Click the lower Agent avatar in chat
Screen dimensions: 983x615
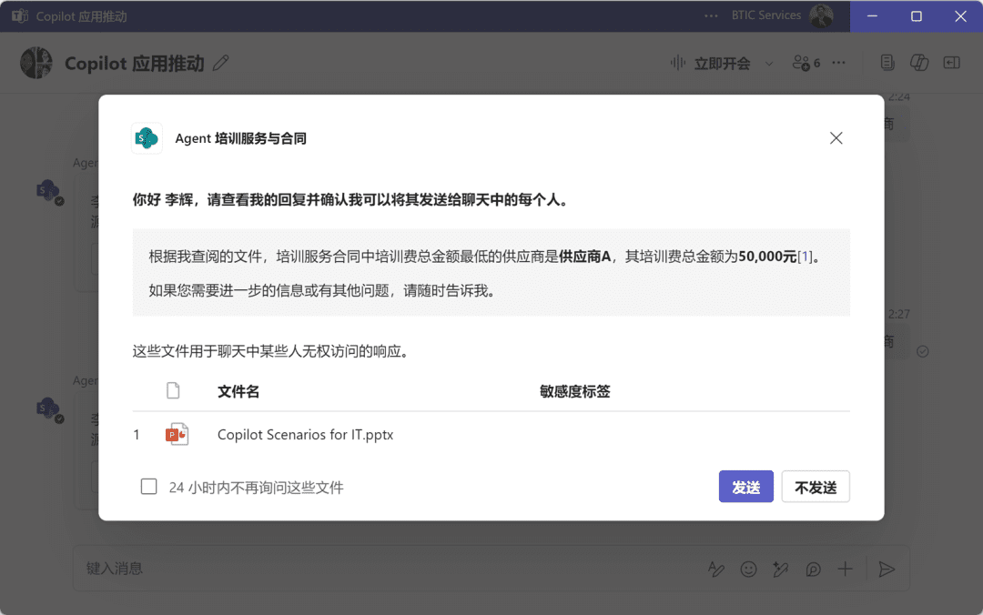tap(49, 409)
